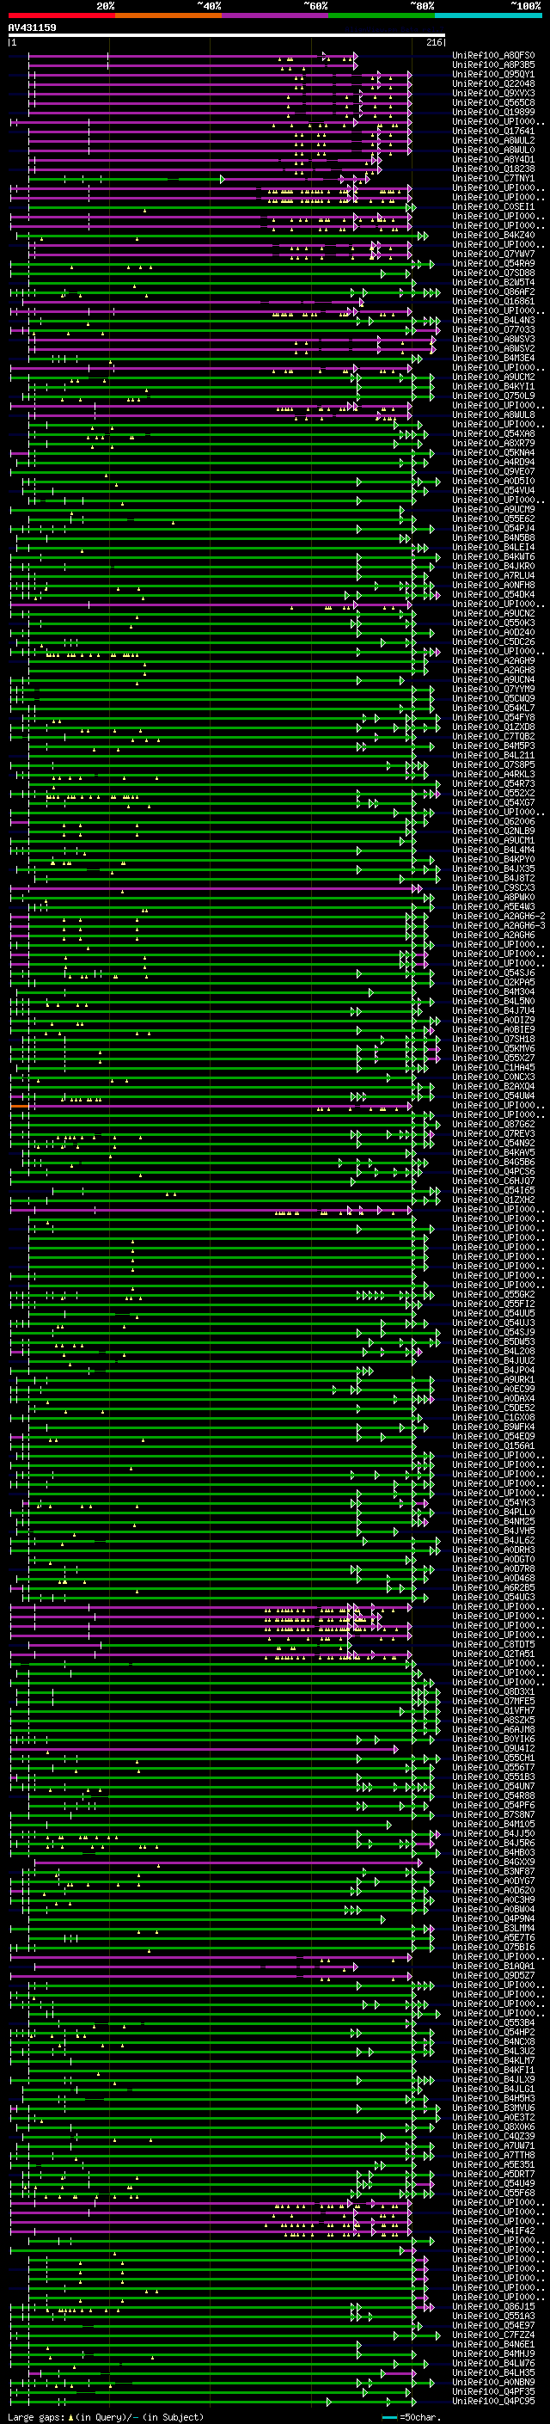The height and width of the screenshot is (2424, 550).
Task: Select the UniRef100_Q54PJ4 label
Action: 493,529
